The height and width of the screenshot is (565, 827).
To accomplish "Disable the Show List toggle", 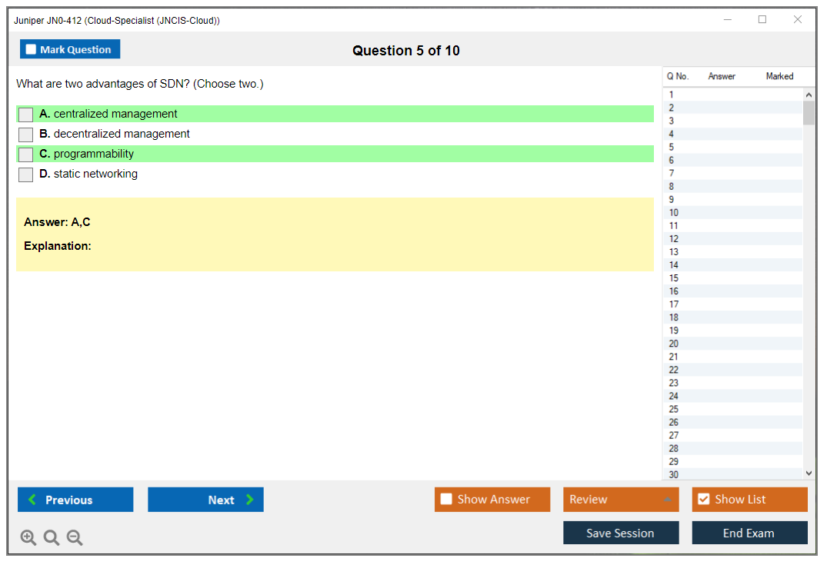I will pos(704,500).
